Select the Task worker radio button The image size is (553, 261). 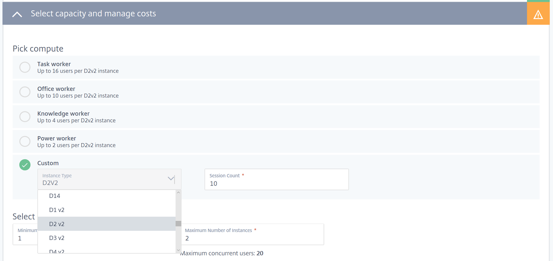point(25,67)
